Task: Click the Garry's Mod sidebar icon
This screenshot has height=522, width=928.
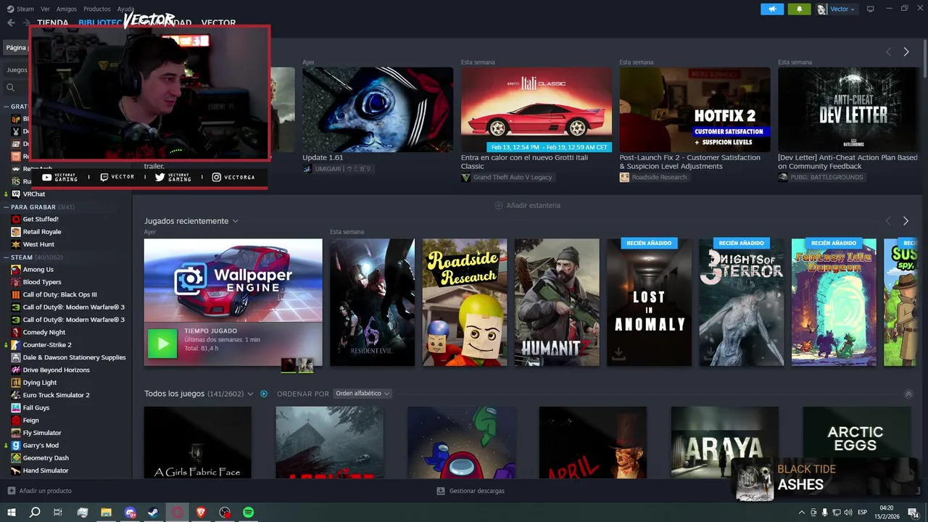Action: (16, 445)
